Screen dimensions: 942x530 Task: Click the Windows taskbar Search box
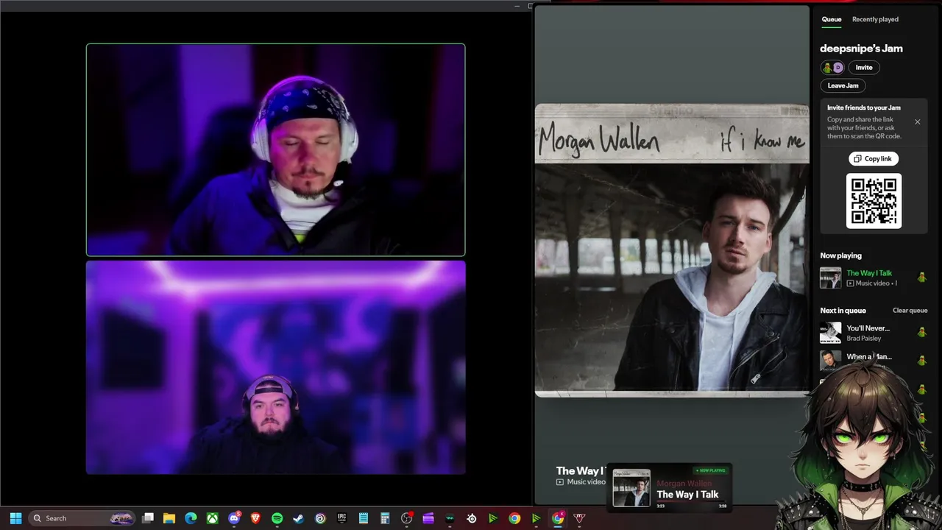point(82,518)
